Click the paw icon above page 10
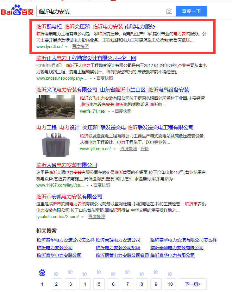This screenshot has width=232, height=292. (x=170, y=274)
